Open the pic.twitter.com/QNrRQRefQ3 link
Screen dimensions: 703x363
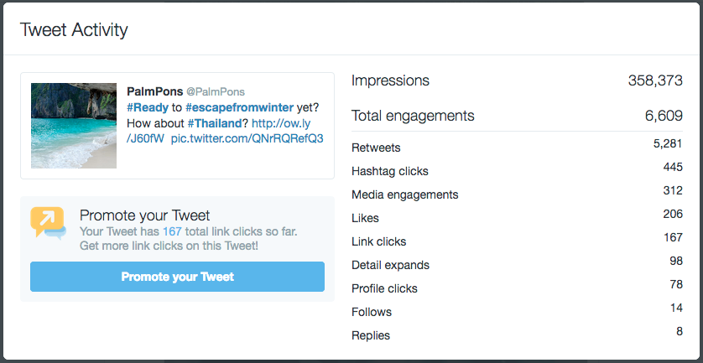[247, 138]
